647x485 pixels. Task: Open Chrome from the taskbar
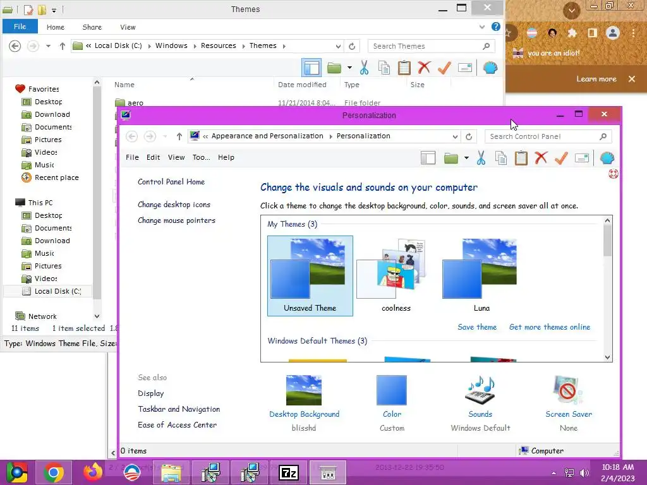(54, 472)
